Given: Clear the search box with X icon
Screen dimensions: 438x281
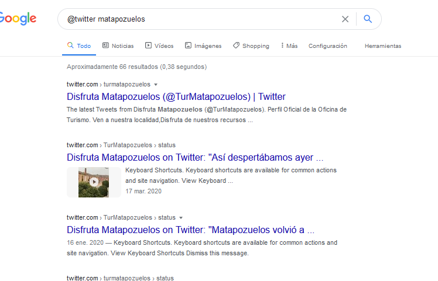Looking at the screenshot, I should coord(345,19).
